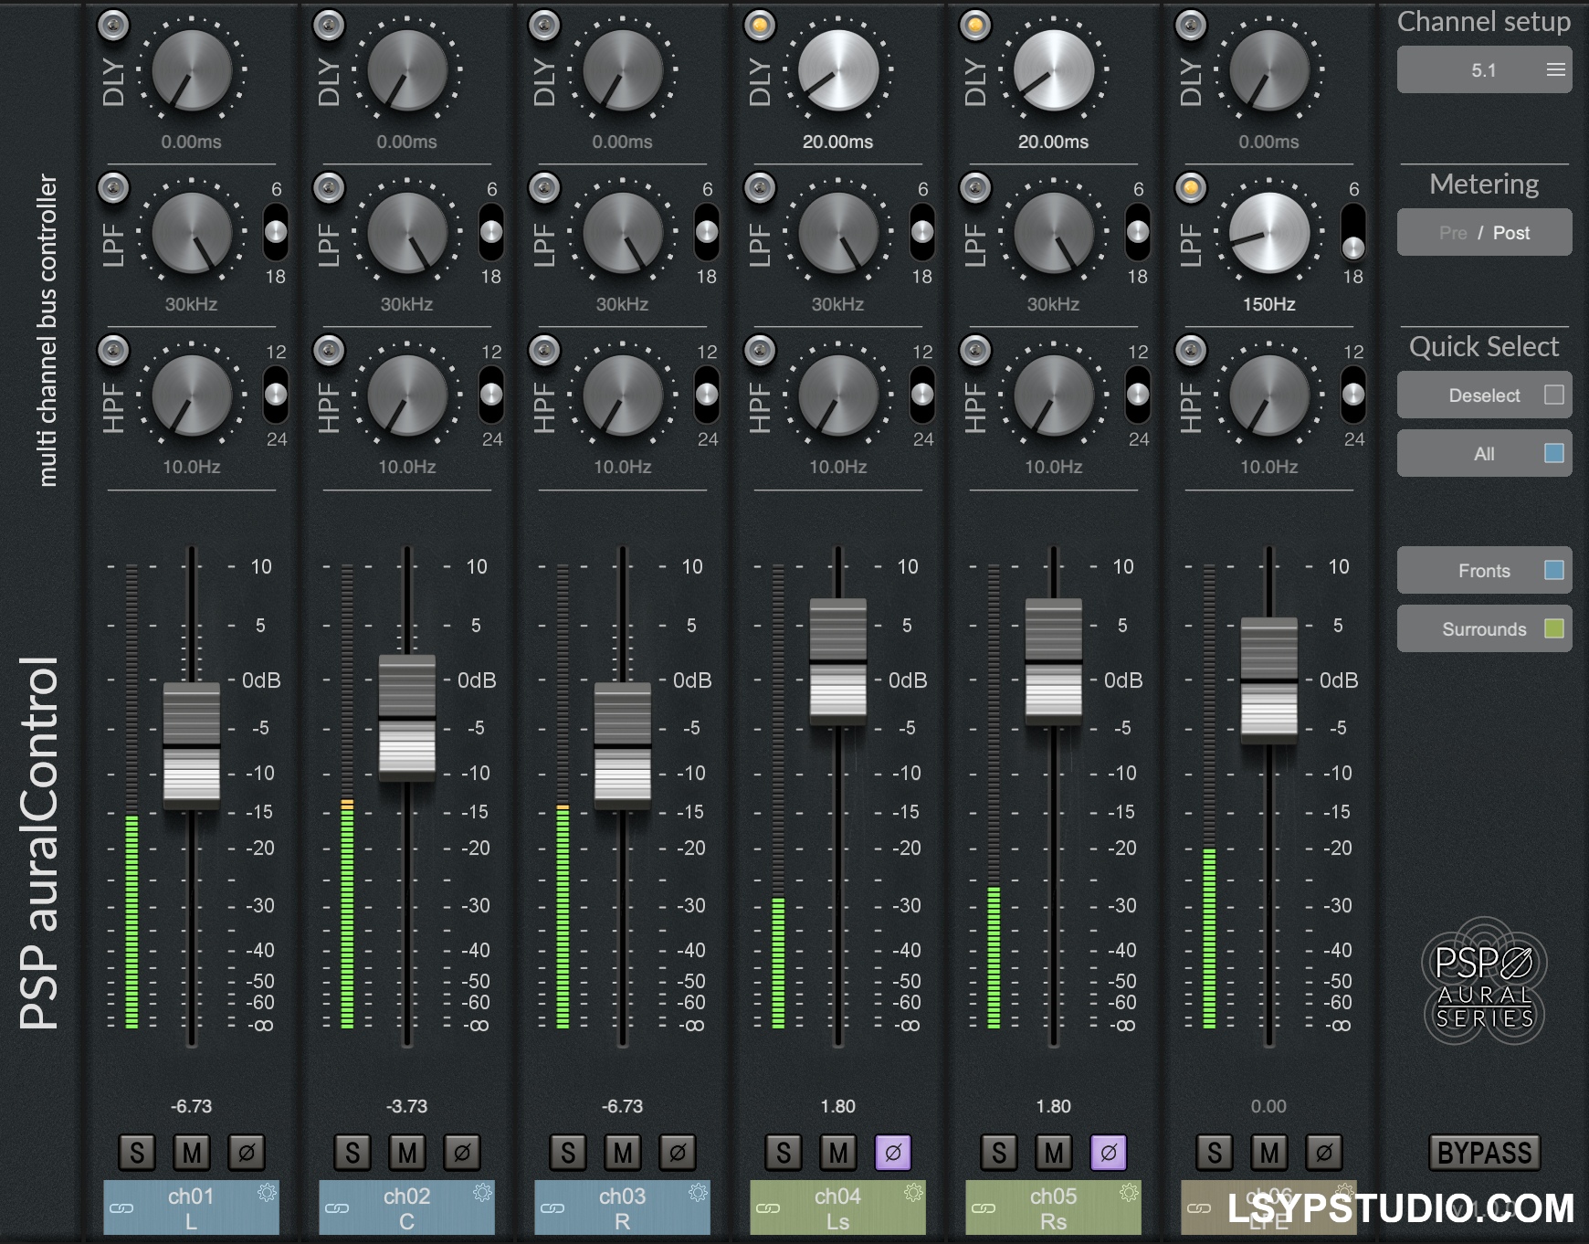Click the ch02 fader value -3.73
Image resolution: width=1589 pixels, height=1244 pixels.
[407, 1106]
